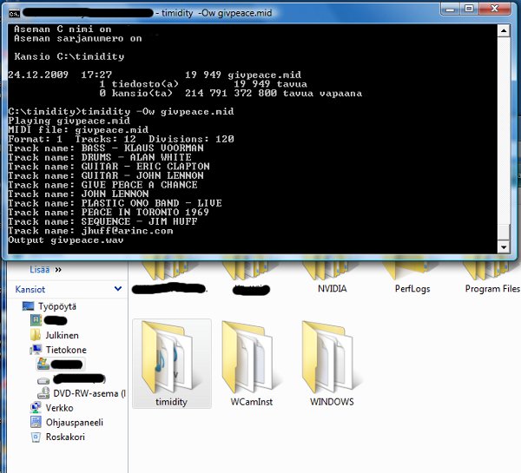This screenshot has width=521, height=473.
Task: Select DVD-RW-asema drive in tree
Action: 82,393
